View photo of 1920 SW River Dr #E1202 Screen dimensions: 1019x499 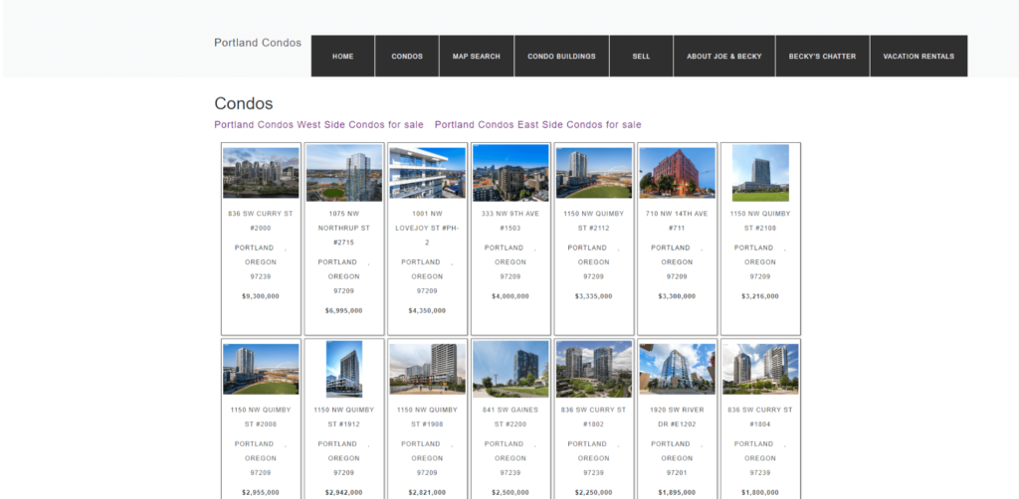[677, 369]
